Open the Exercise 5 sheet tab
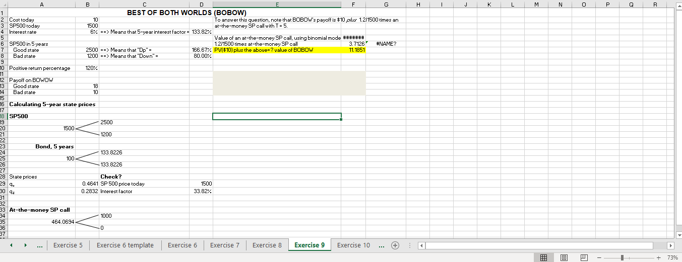Image resolution: width=682 pixels, height=262 pixels. (68, 245)
